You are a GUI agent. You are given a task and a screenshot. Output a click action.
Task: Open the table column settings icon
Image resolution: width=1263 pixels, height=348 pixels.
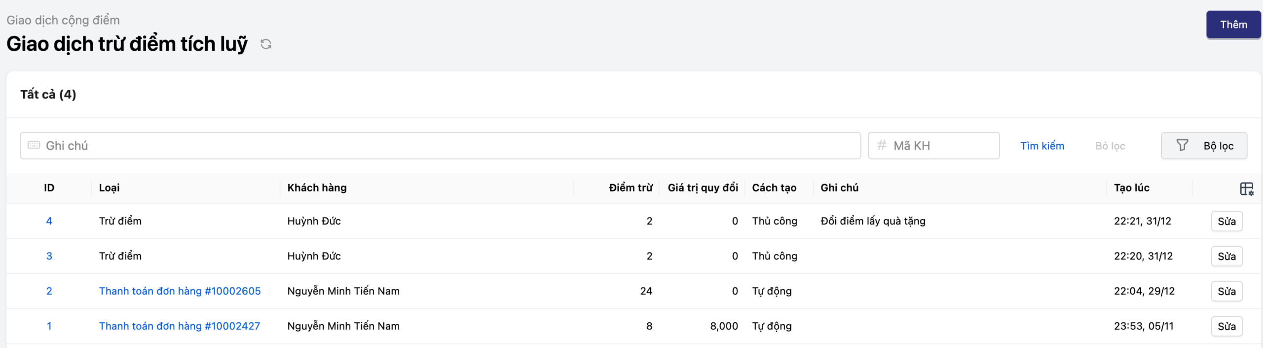point(1246,189)
